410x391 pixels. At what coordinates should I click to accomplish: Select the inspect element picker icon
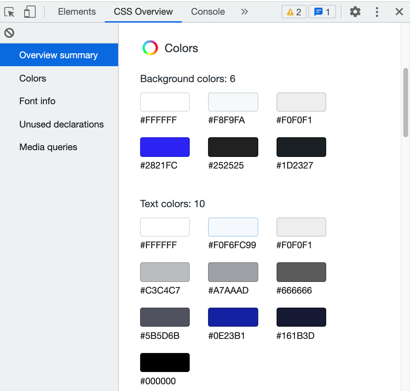9,12
